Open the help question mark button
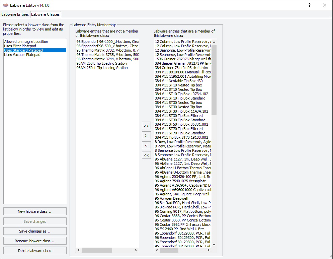This screenshot has width=333, height=259. point(310,5)
